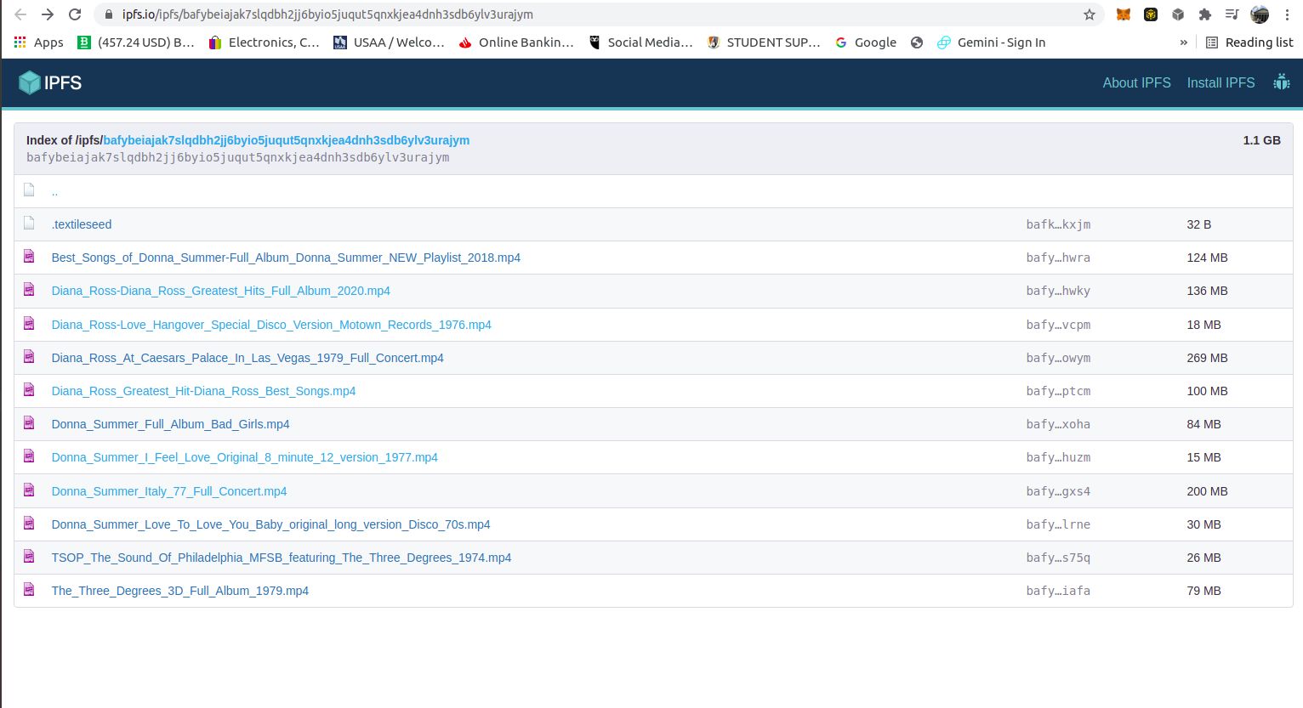Bookmark this page with the star icon
1303x708 pixels.
pos(1089,14)
